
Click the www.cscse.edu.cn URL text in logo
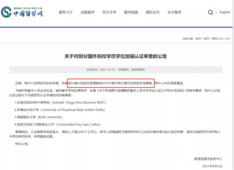28,8
